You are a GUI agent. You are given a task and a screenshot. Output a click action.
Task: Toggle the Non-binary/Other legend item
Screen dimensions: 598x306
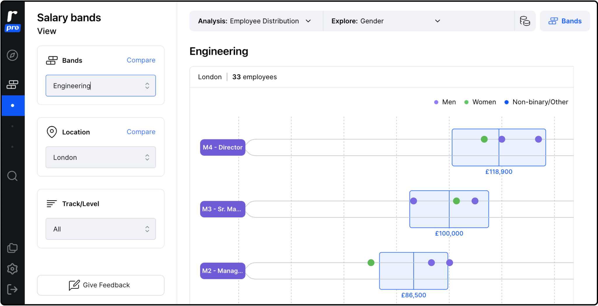click(536, 102)
